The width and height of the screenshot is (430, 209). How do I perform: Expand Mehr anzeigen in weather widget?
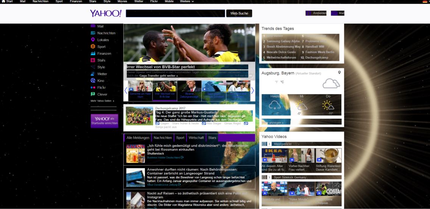(273, 122)
